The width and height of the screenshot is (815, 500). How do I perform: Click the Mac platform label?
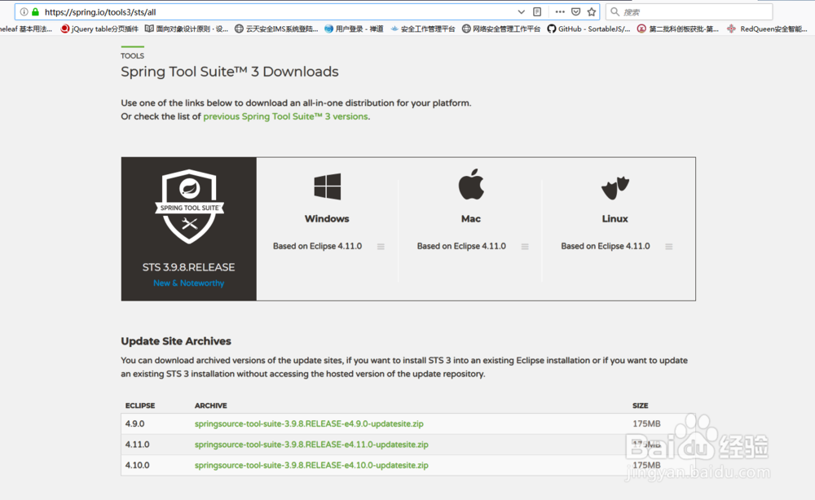pyautogui.click(x=471, y=218)
